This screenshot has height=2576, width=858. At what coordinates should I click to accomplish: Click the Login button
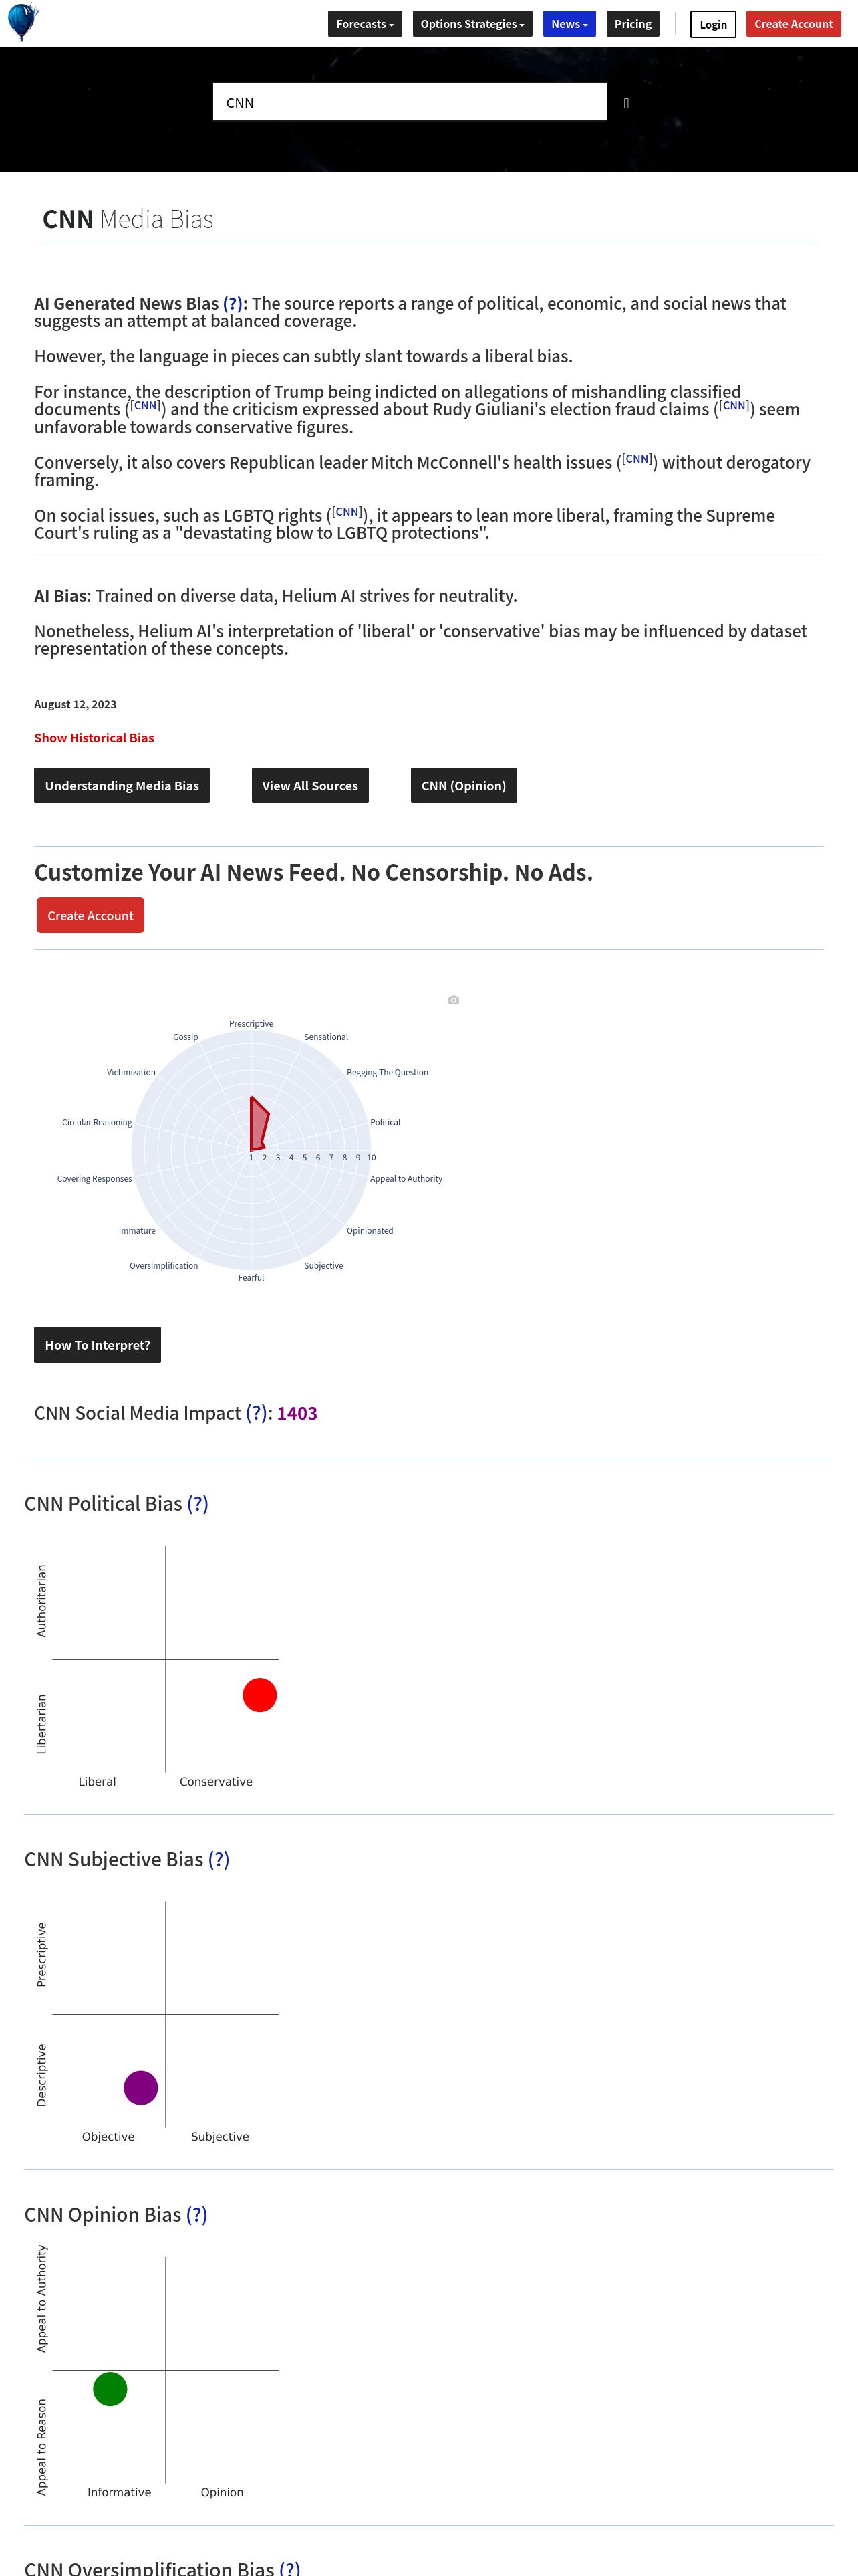click(713, 24)
